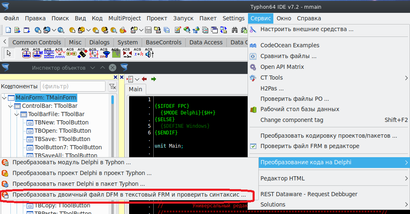Click the green forward arrow in editor
The width and height of the screenshot is (410, 214).
[153, 79]
